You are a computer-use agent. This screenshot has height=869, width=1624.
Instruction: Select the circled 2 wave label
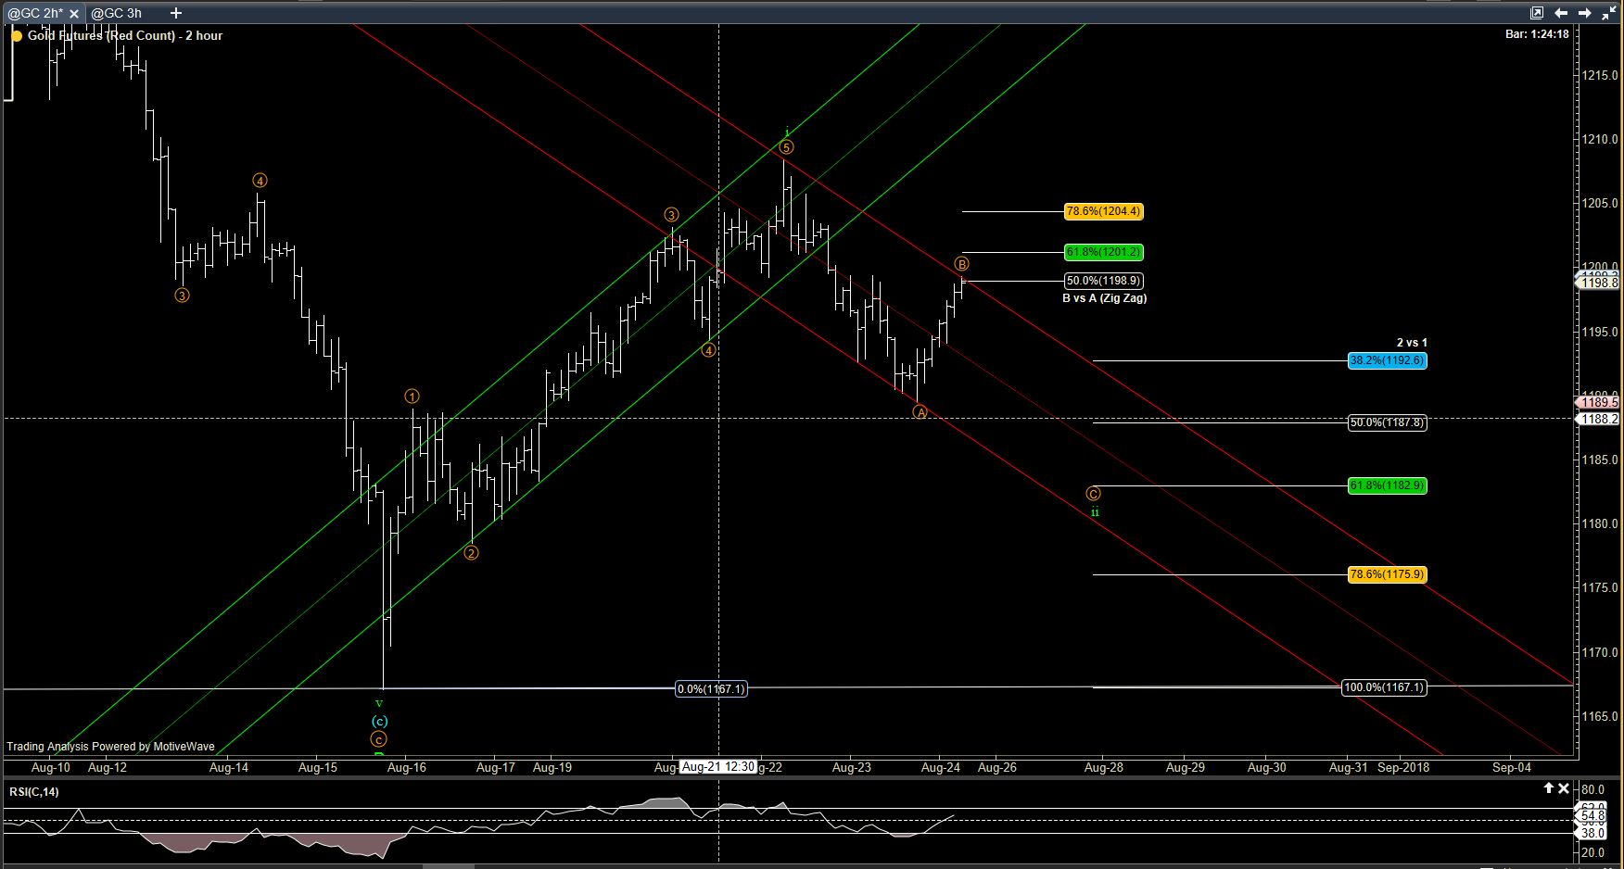(471, 553)
